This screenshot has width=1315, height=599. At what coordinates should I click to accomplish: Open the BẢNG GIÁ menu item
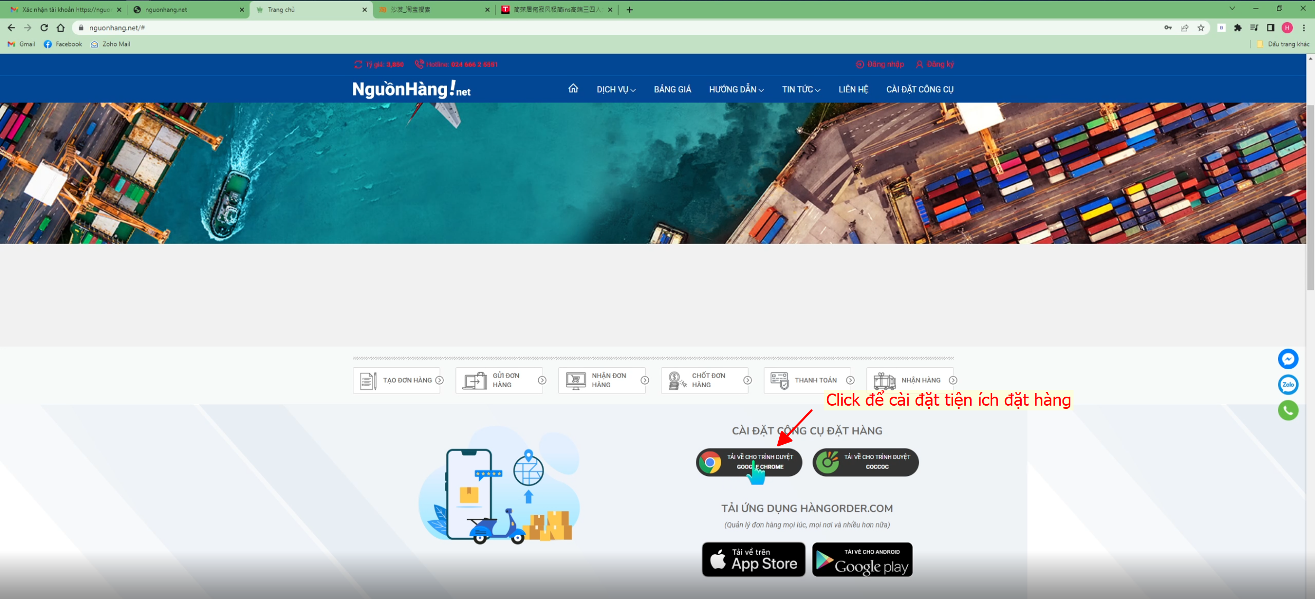672,89
